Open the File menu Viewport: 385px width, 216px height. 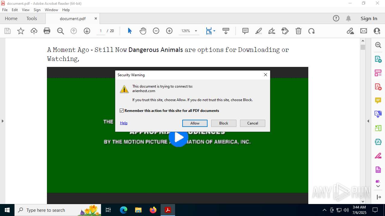5,10
